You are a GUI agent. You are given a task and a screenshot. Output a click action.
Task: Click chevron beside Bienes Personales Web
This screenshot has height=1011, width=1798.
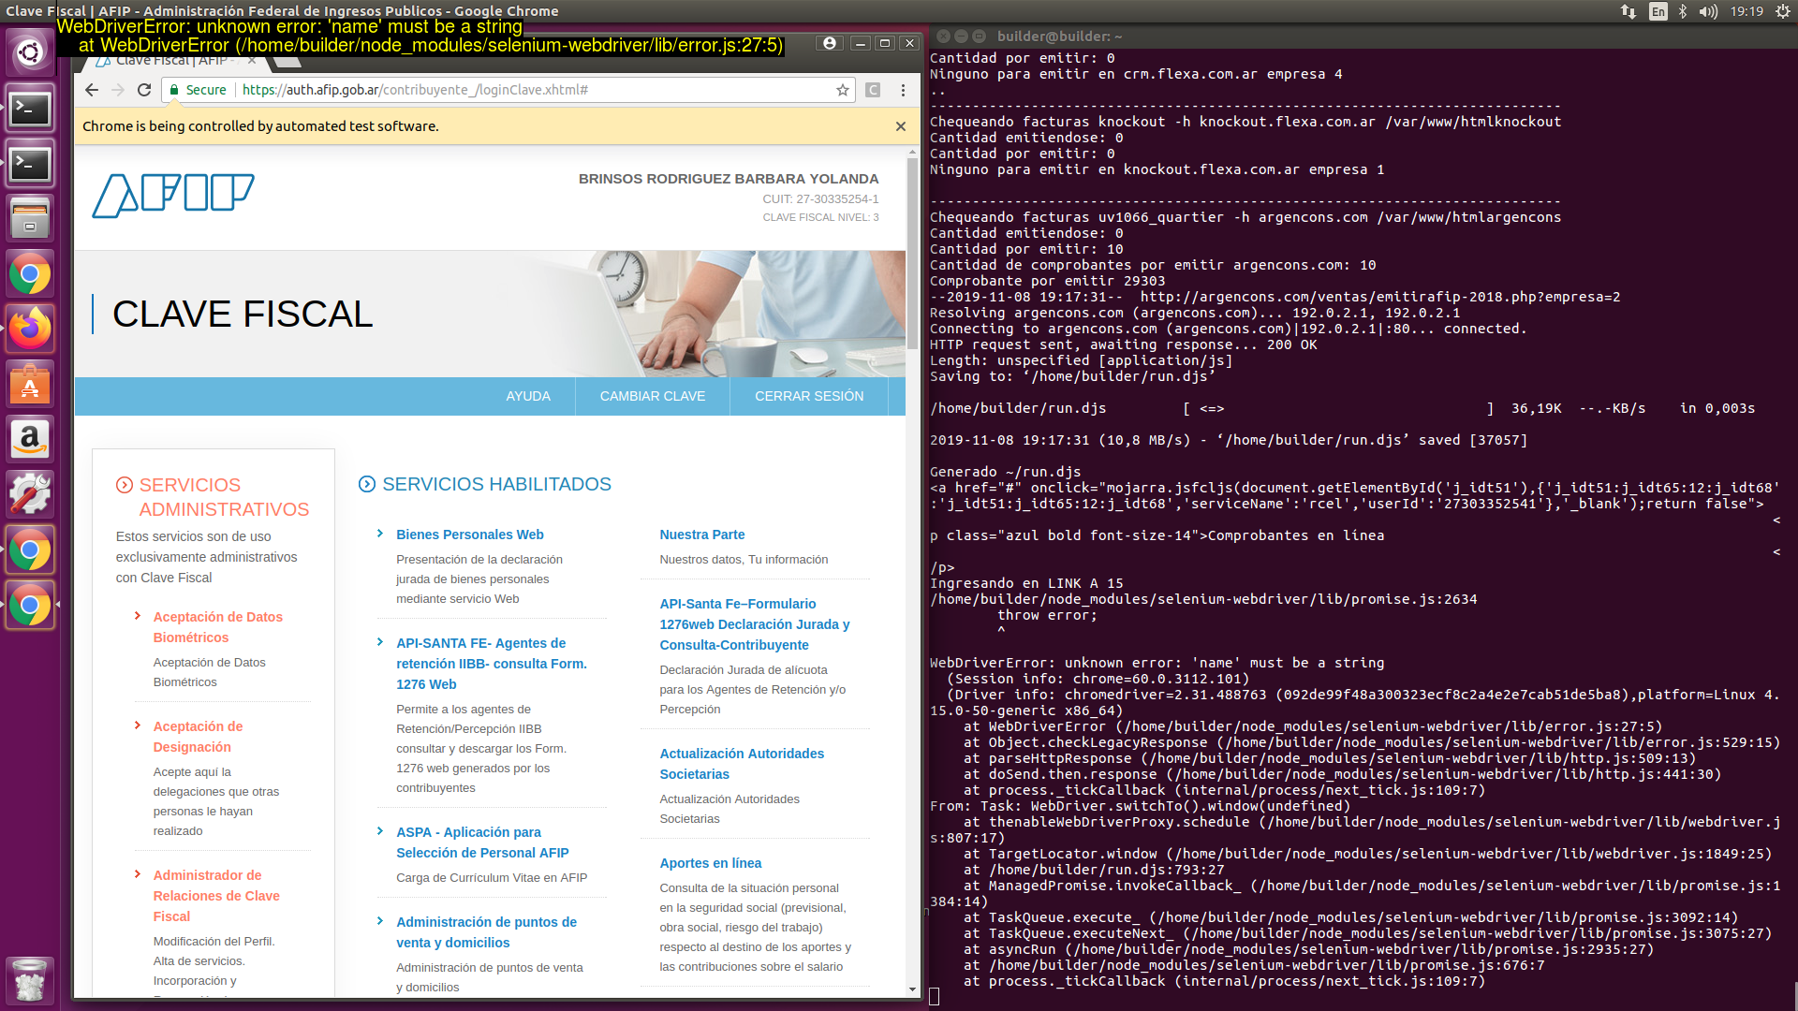point(379,534)
